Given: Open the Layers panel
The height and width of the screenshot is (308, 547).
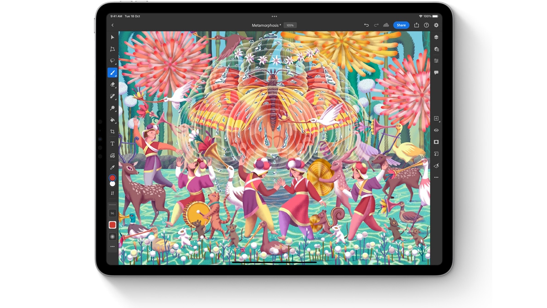Looking at the screenshot, I should [x=436, y=37].
